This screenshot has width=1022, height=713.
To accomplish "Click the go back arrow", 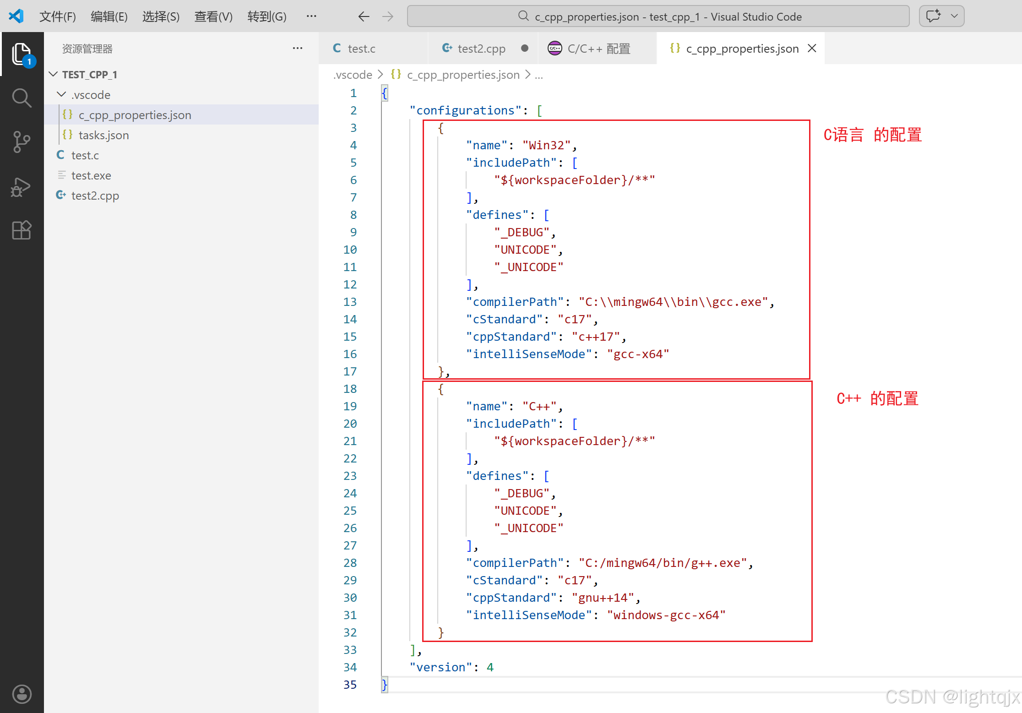I will (364, 16).
